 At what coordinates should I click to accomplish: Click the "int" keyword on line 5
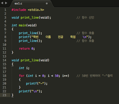tap(14, 25)
